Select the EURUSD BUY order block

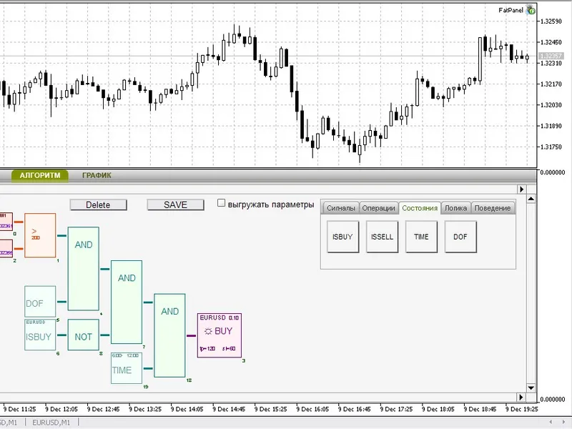(220, 335)
